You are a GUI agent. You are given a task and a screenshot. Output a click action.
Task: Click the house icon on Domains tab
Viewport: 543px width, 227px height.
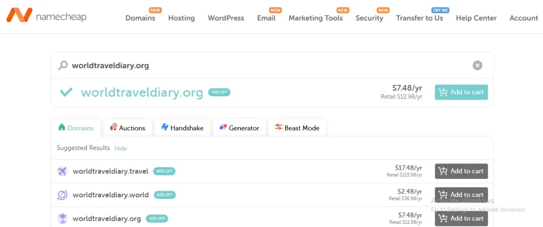(x=62, y=127)
